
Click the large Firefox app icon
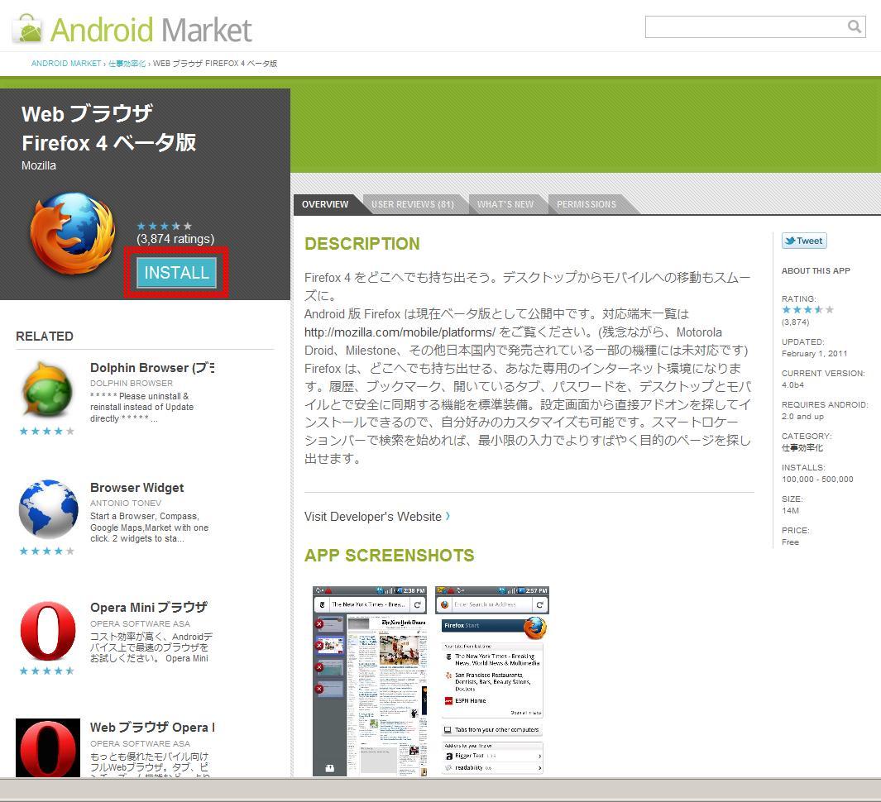pos(73,234)
